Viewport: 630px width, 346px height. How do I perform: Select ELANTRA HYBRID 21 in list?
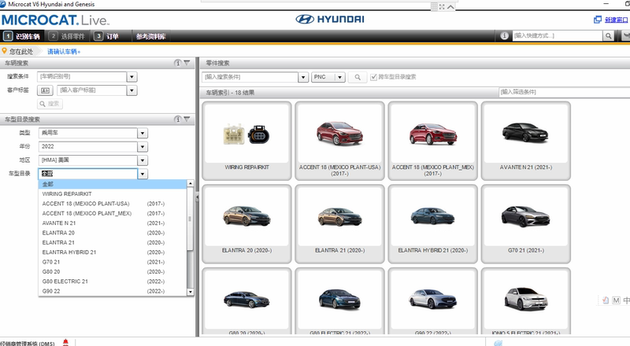(x=113, y=252)
